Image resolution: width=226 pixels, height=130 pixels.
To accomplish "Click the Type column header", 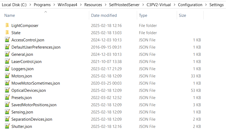I will [143, 15].
